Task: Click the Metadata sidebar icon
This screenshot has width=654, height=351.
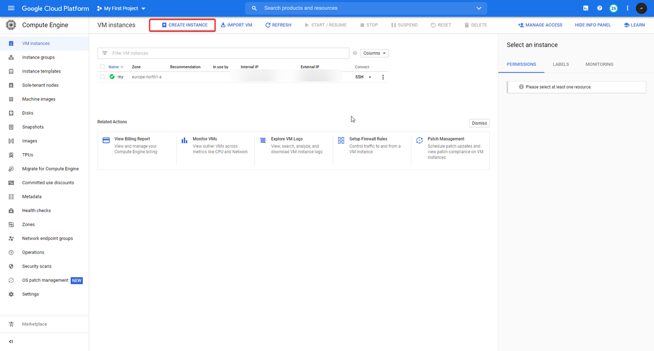Action: 11,197
